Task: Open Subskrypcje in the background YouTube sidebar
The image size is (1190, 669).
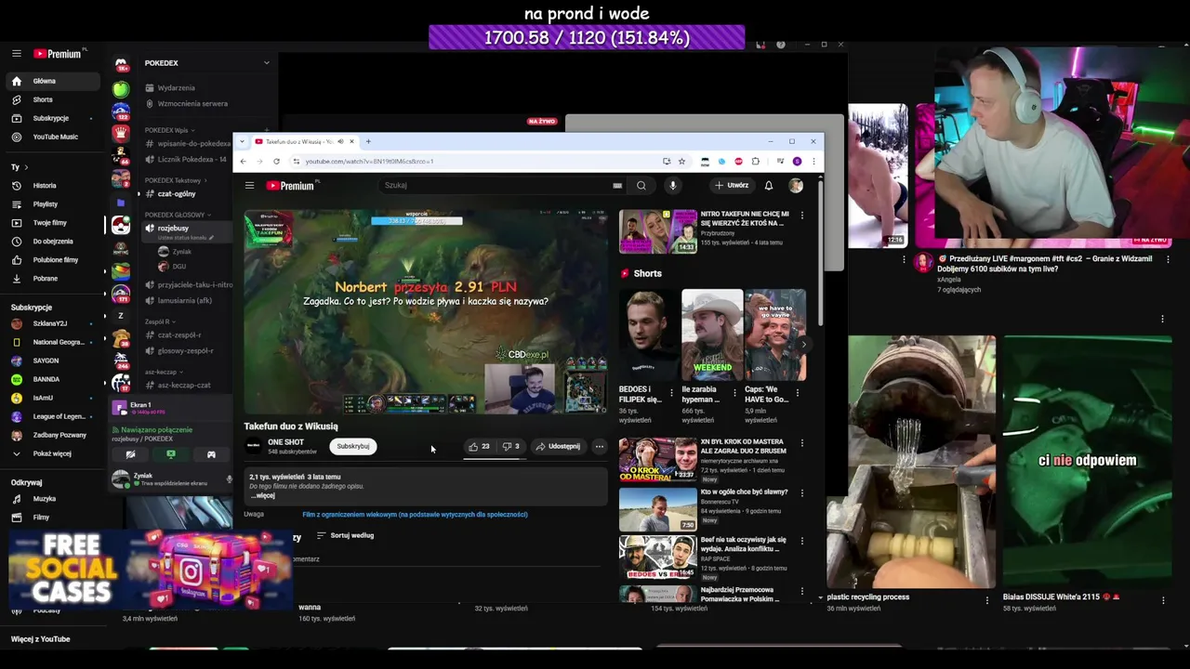Action: pos(50,118)
